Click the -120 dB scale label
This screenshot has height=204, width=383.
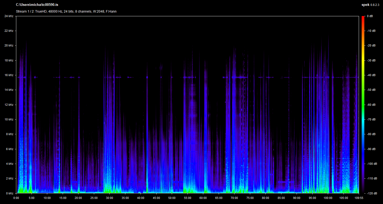(x=372, y=193)
